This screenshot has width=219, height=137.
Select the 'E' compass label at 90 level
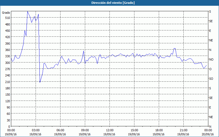(x=210, y=107)
